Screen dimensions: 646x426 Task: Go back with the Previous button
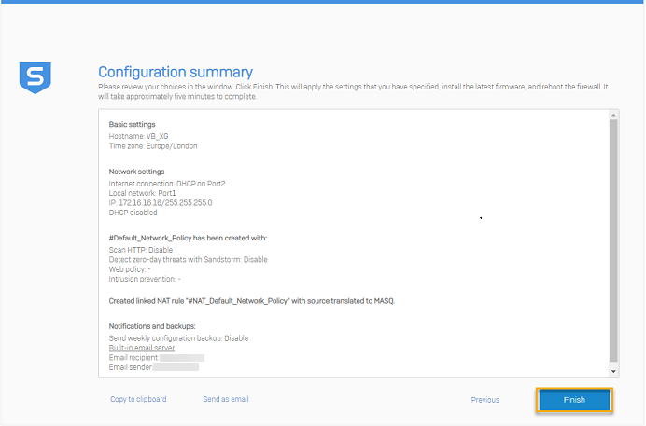tap(484, 400)
